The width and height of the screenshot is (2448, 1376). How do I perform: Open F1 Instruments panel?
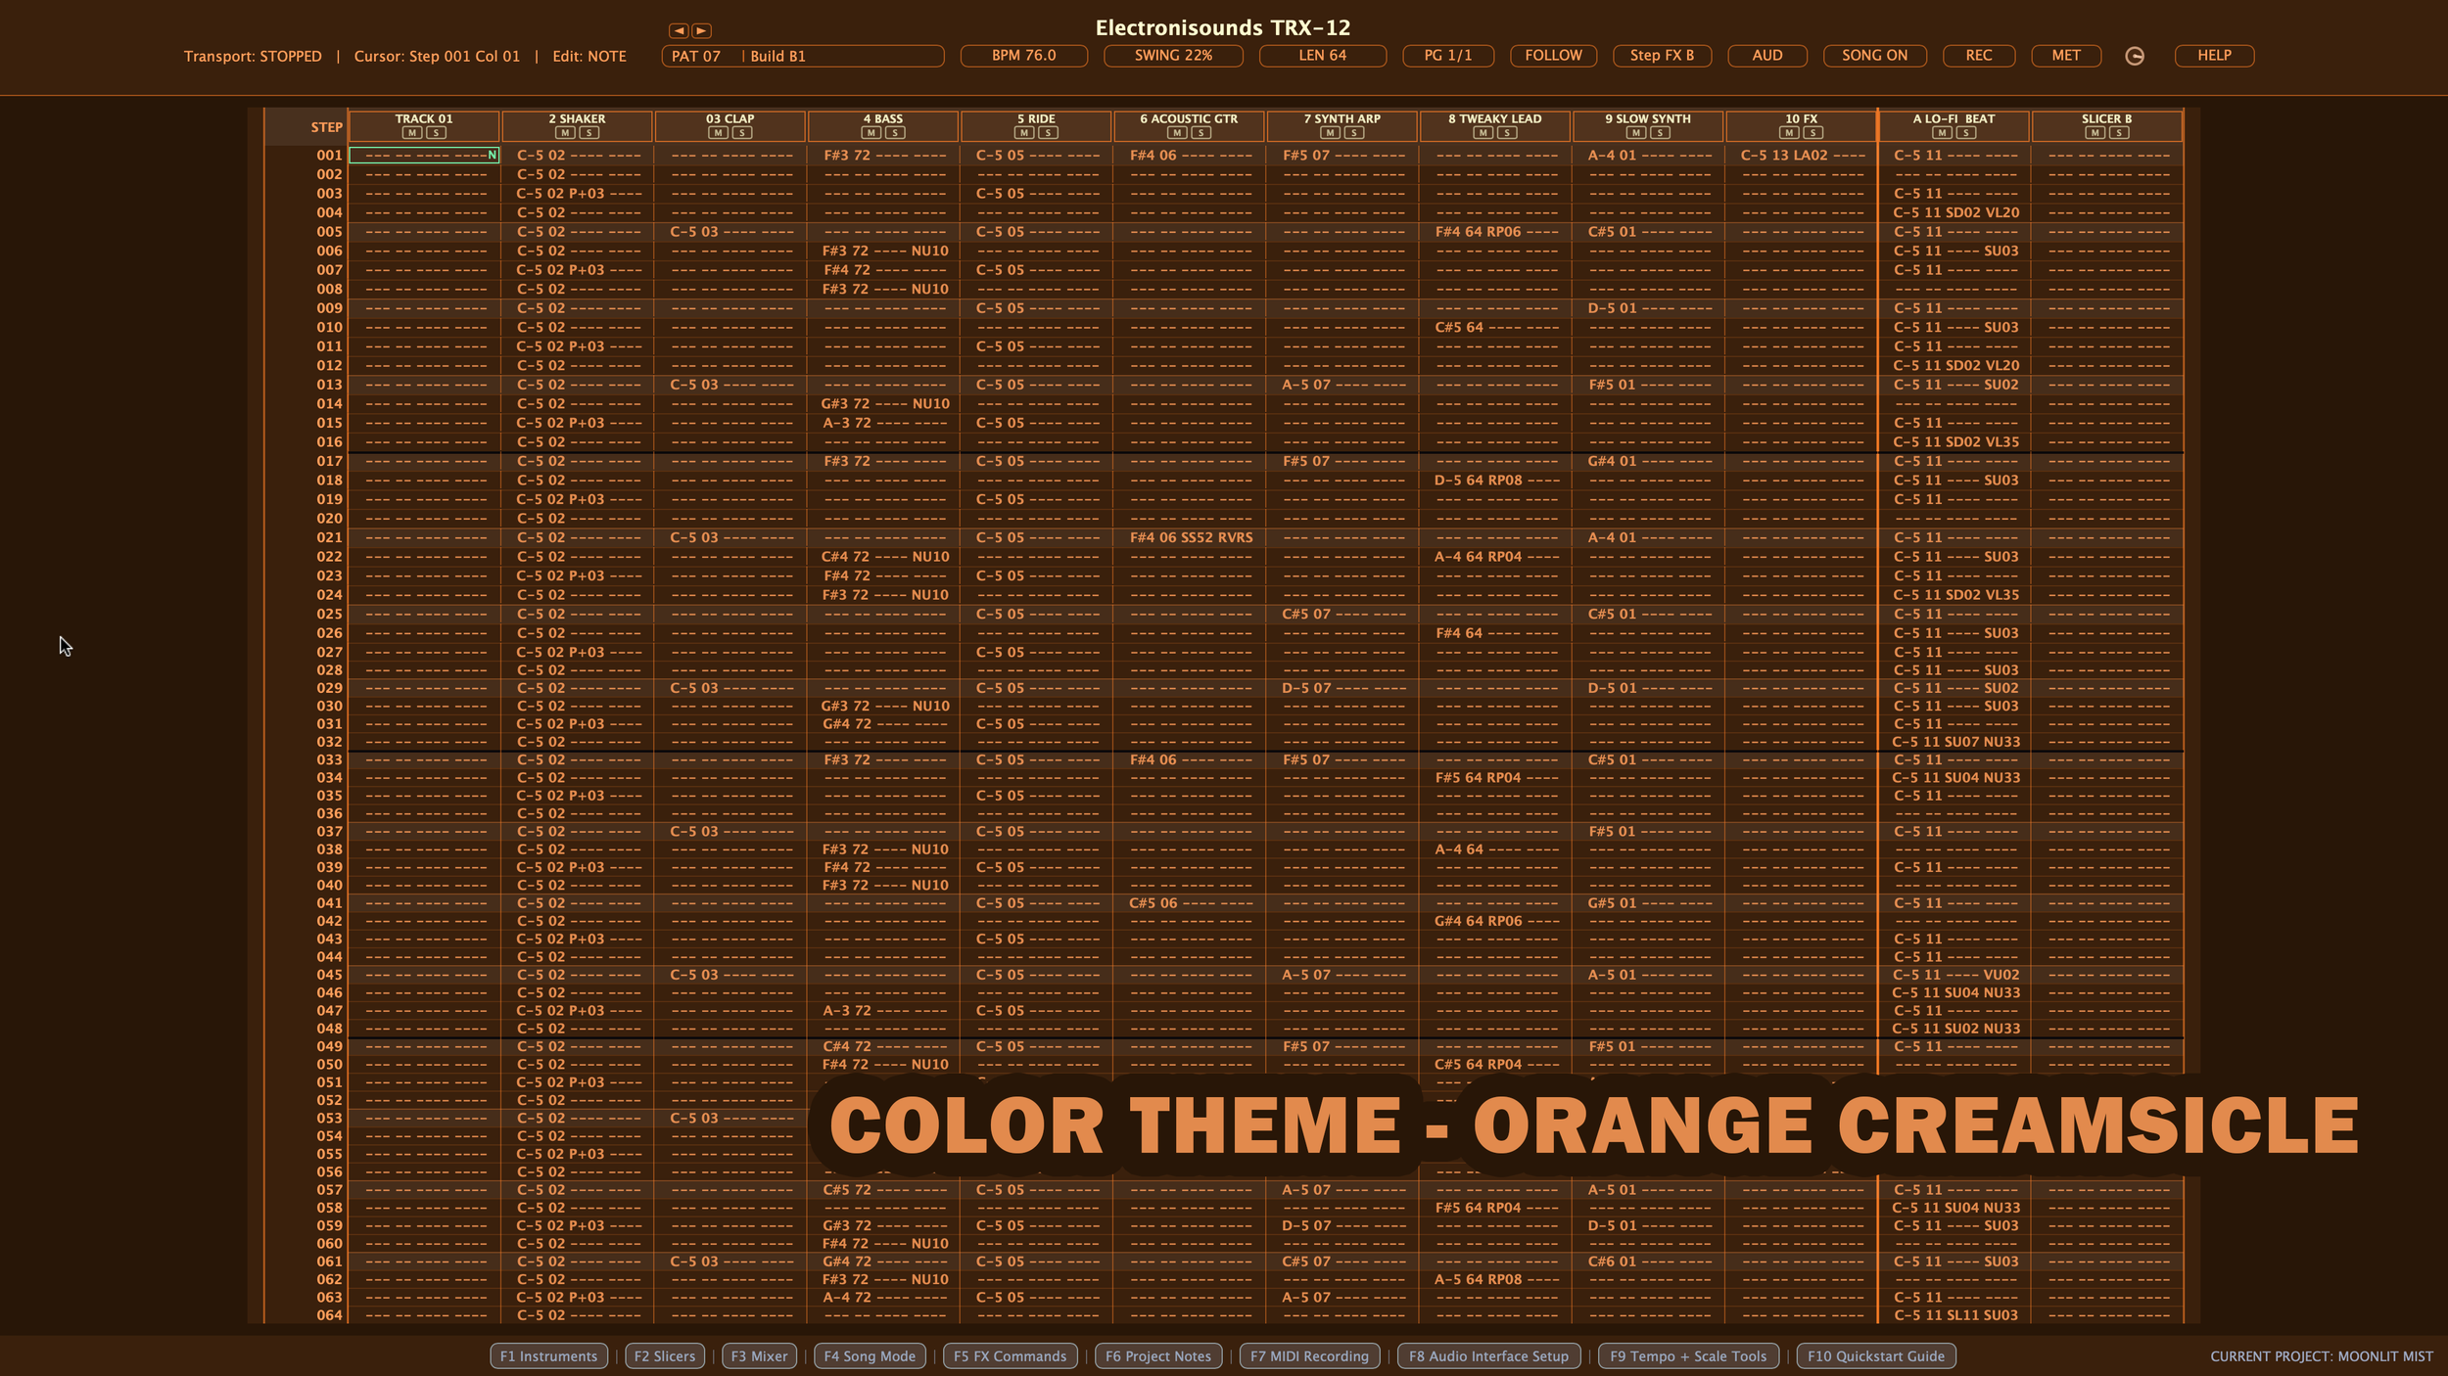pyautogui.click(x=548, y=1355)
